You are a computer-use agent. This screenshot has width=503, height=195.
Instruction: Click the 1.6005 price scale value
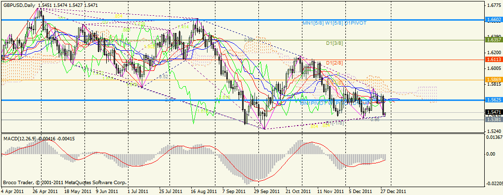coord(494,68)
